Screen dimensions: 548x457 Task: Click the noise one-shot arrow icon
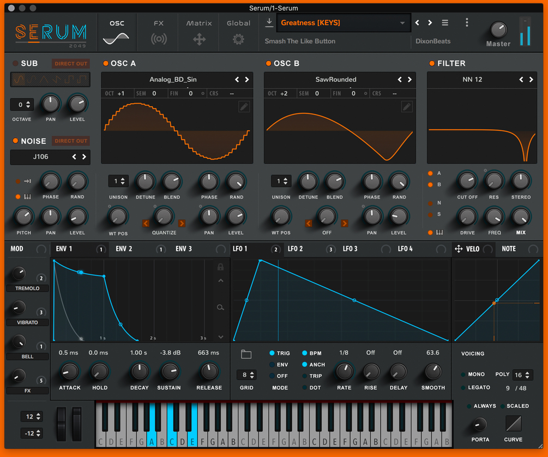click(28, 181)
